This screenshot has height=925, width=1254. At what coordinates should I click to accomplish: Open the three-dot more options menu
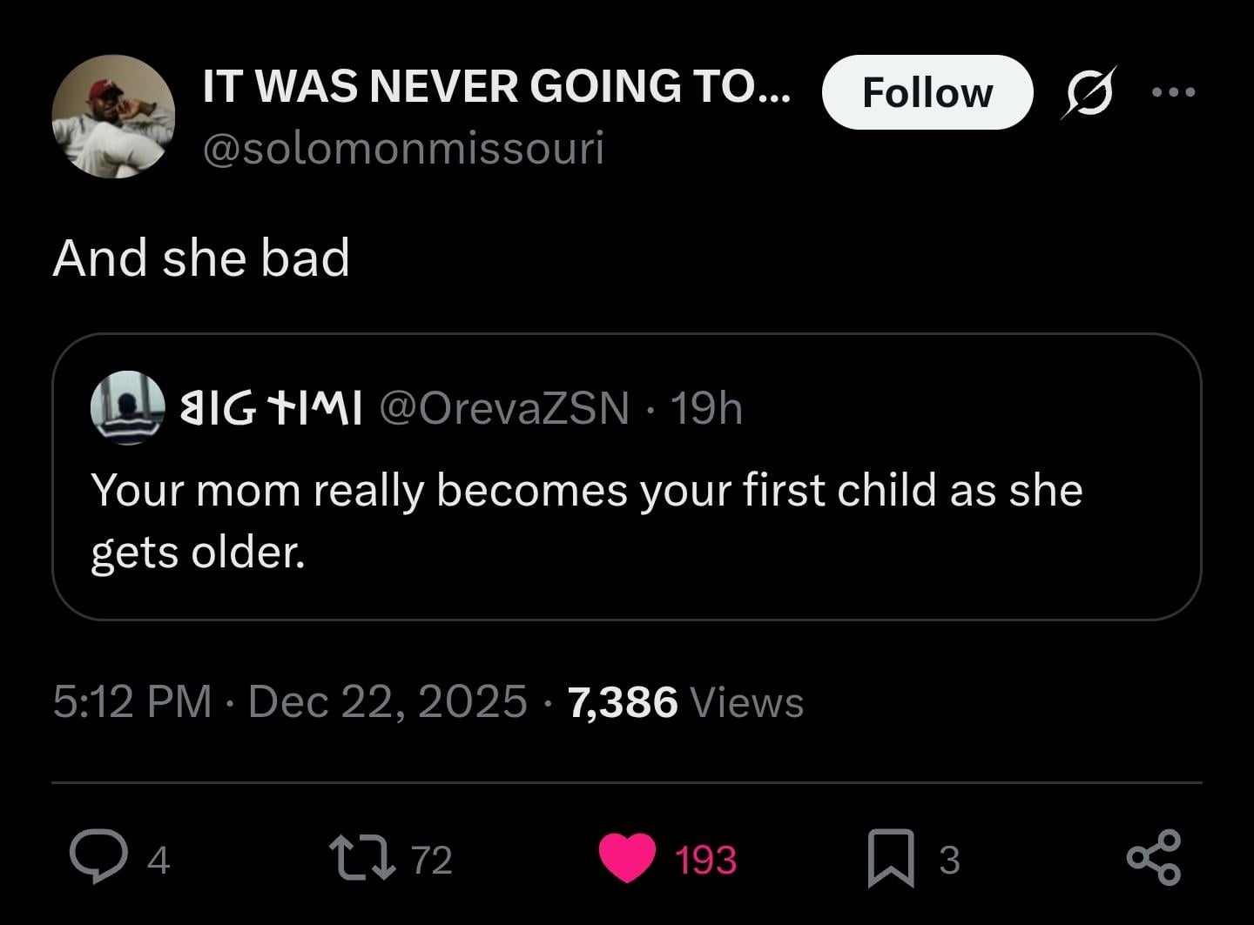(1173, 91)
